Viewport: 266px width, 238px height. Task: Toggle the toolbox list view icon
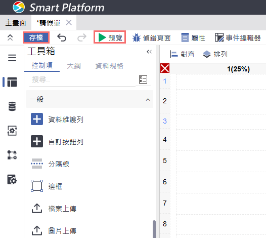pos(143,80)
